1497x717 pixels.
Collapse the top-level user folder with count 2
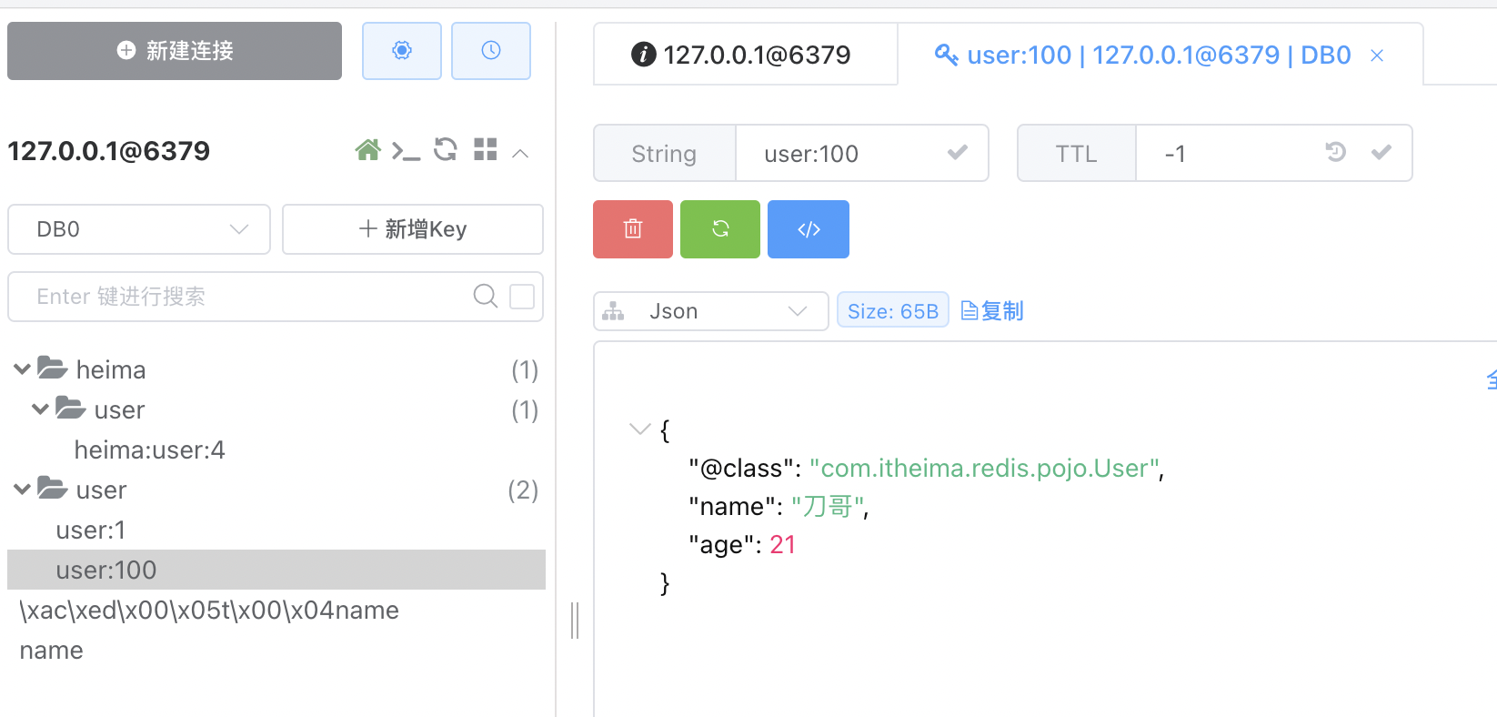point(22,490)
